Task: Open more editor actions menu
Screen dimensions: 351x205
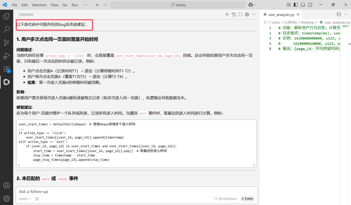Action: (346, 15)
